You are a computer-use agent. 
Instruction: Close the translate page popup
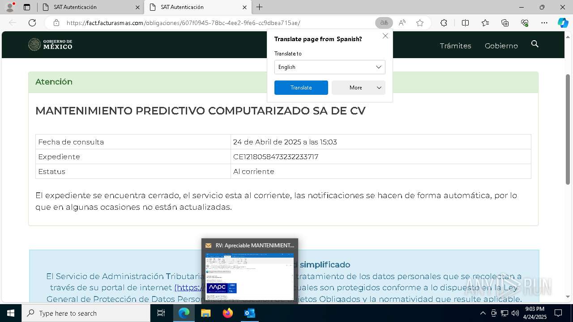tap(385, 36)
